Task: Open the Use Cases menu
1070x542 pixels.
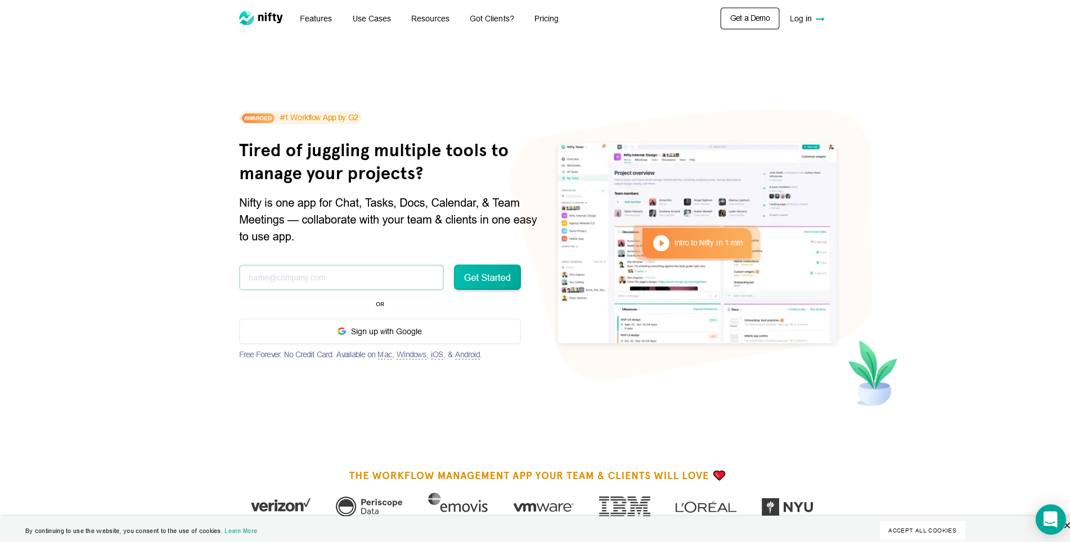Action: click(371, 19)
